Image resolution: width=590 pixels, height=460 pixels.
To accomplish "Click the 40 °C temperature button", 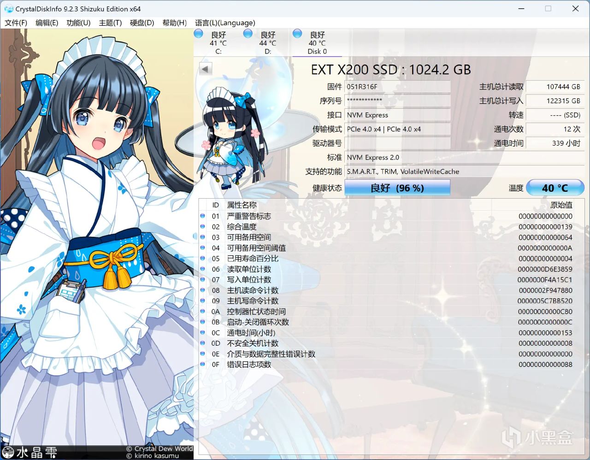I will [555, 188].
